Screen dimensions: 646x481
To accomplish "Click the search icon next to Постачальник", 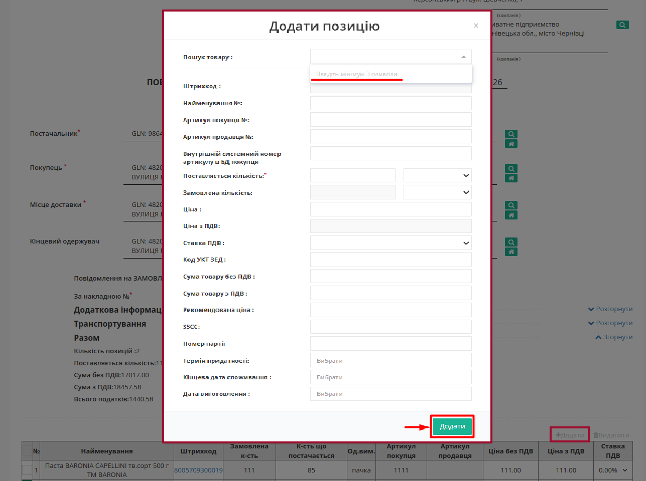I will (x=511, y=134).
